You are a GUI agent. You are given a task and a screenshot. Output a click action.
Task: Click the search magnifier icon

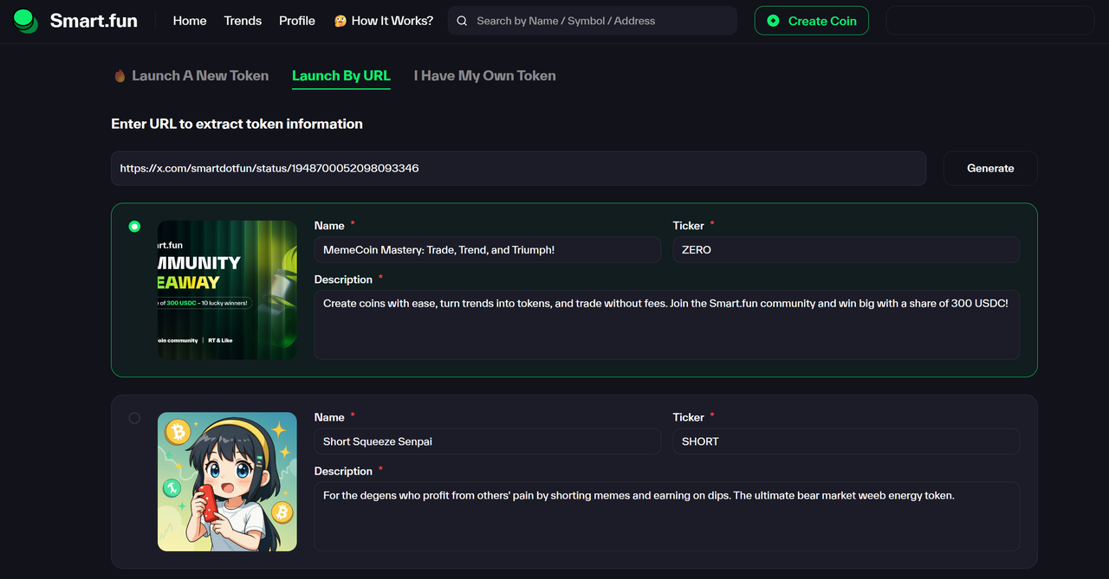[x=462, y=21]
